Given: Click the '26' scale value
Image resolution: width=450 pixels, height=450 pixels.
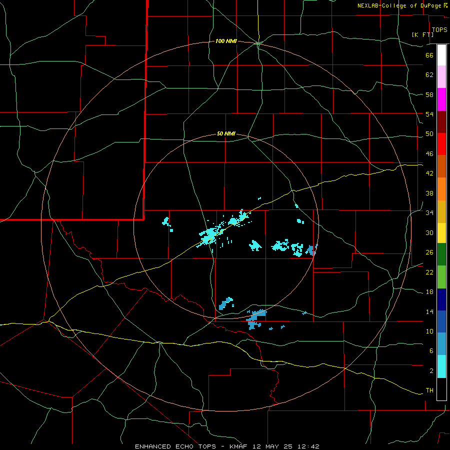Looking at the screenshot, I should click(x=429, y=252).
